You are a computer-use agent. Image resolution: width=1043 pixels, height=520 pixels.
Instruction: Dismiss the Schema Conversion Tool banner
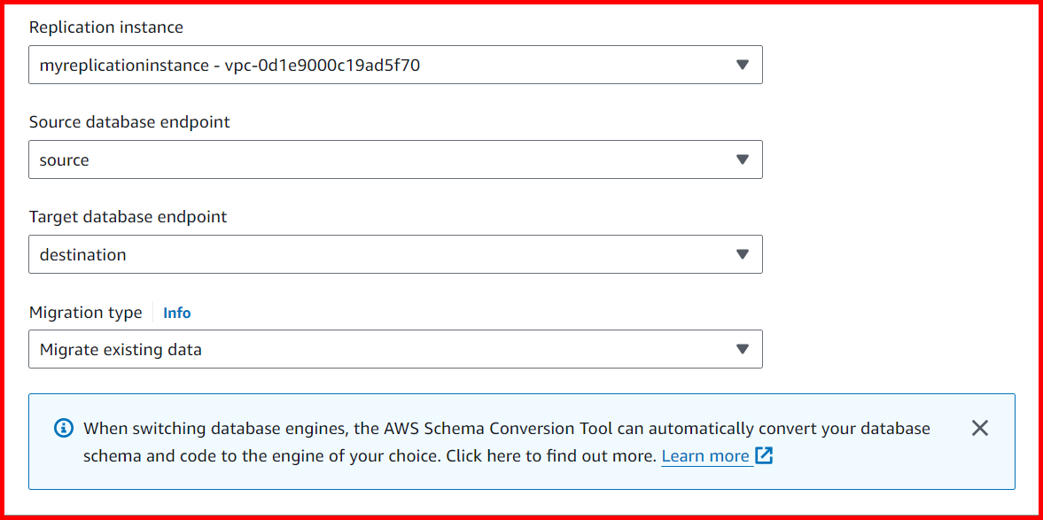click(x=979, y=428)
